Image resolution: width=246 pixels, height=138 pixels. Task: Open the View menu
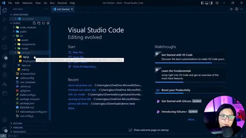38,3
